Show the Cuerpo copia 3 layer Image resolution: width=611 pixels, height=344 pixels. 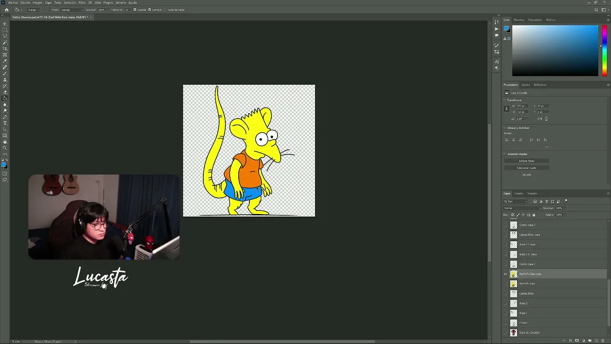pyautogui.click(x=506, y=225)
